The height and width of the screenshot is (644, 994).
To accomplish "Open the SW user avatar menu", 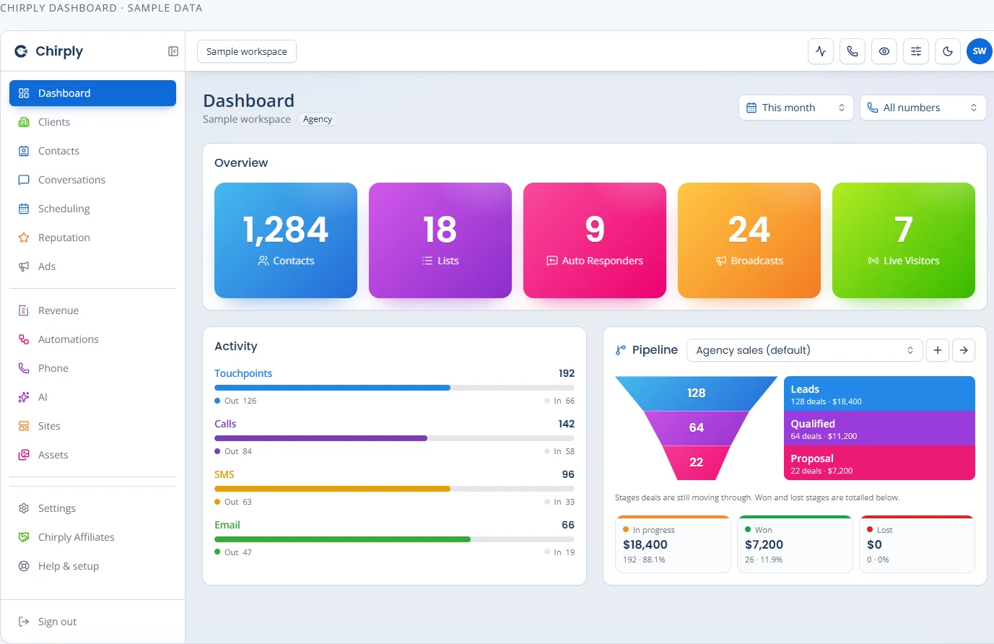I will pyautogui.click(x=980, y=51).
